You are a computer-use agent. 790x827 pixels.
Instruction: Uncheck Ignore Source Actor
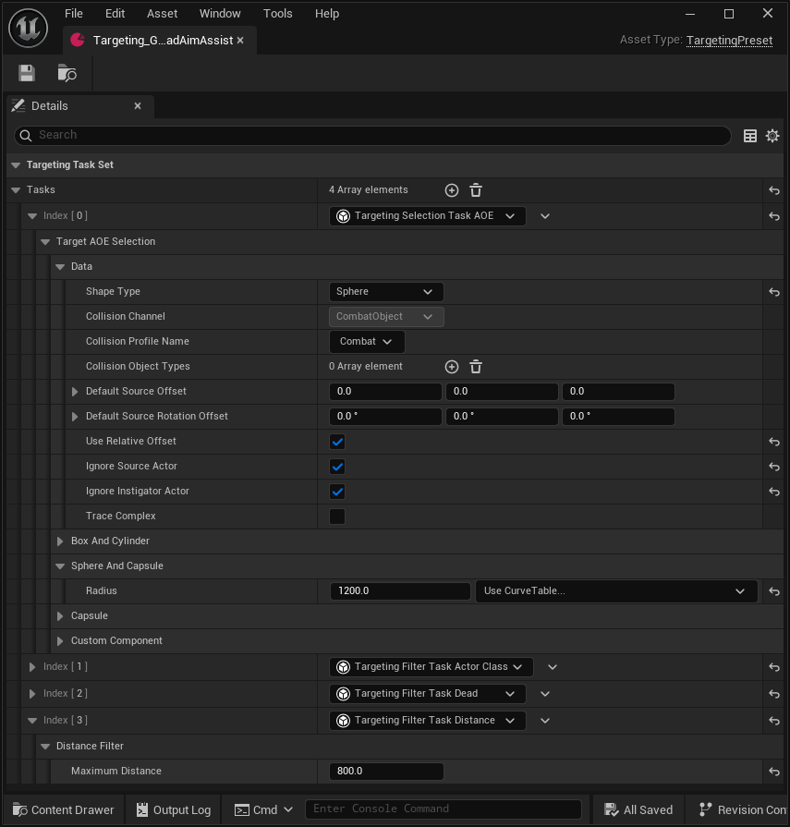(337, 467)
